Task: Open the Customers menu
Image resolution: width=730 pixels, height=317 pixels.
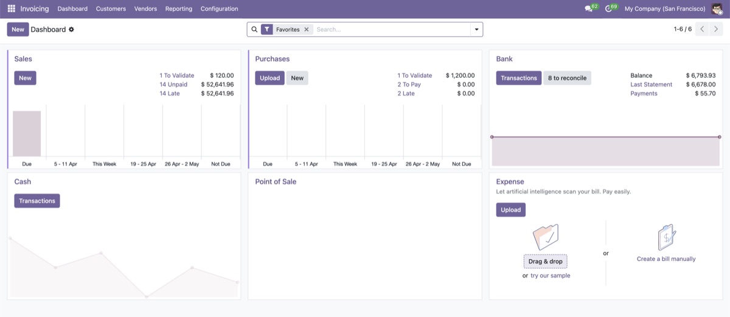Action: pyautogui.click(x=111, y=9)
